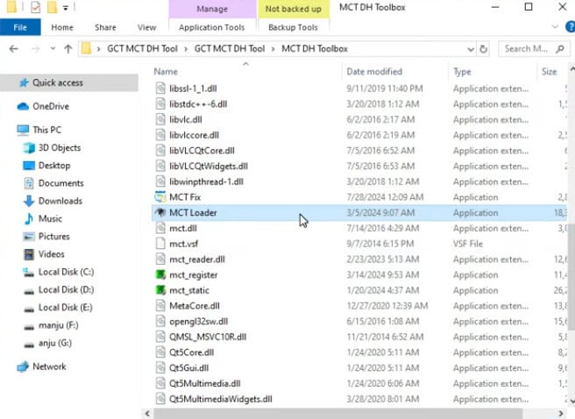Open the Backup Tools tab
Screen dimensions: 575x419
pyautogui.click(x=293, y=27)
